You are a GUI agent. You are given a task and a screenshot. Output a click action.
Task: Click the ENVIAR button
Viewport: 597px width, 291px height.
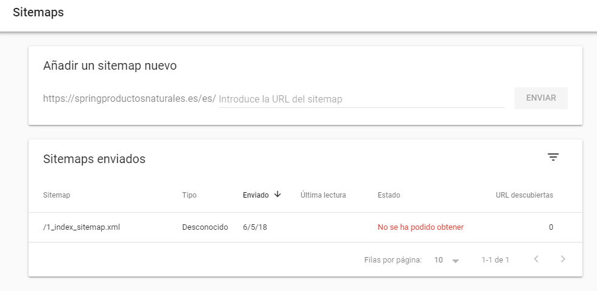pos(541,98)
